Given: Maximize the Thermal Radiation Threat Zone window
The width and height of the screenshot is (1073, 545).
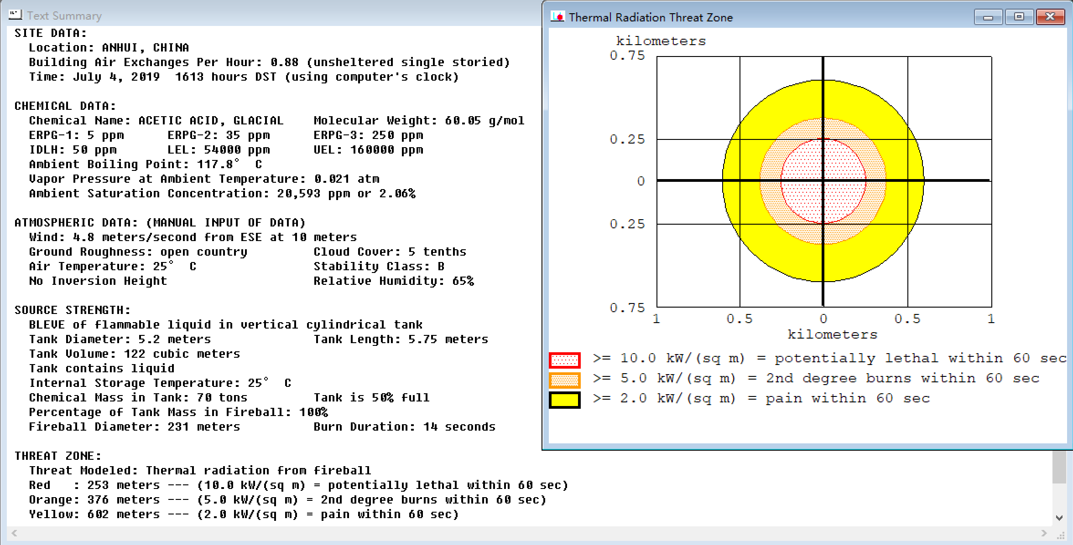Looking at the screenshot, I should pyautogui.click(x=1019, y=17).
